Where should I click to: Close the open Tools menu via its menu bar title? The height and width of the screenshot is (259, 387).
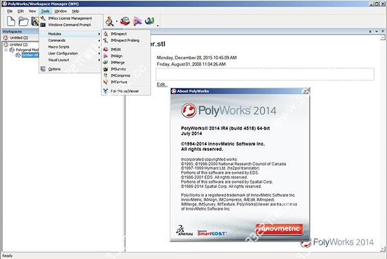pyautogui.click(x=45, y=11)
